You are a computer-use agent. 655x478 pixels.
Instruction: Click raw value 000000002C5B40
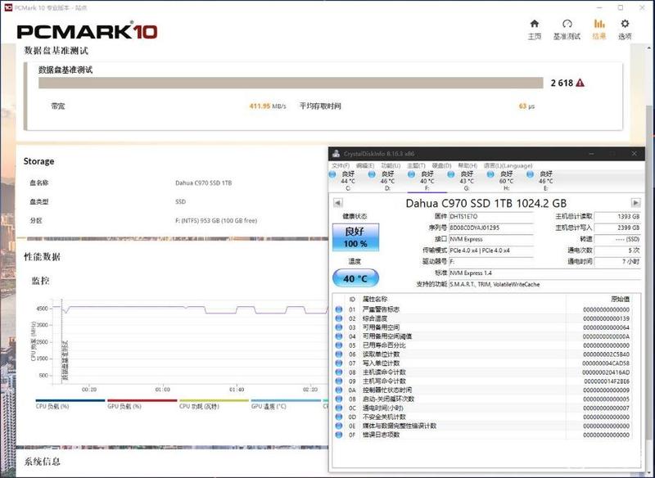[606, 354]
